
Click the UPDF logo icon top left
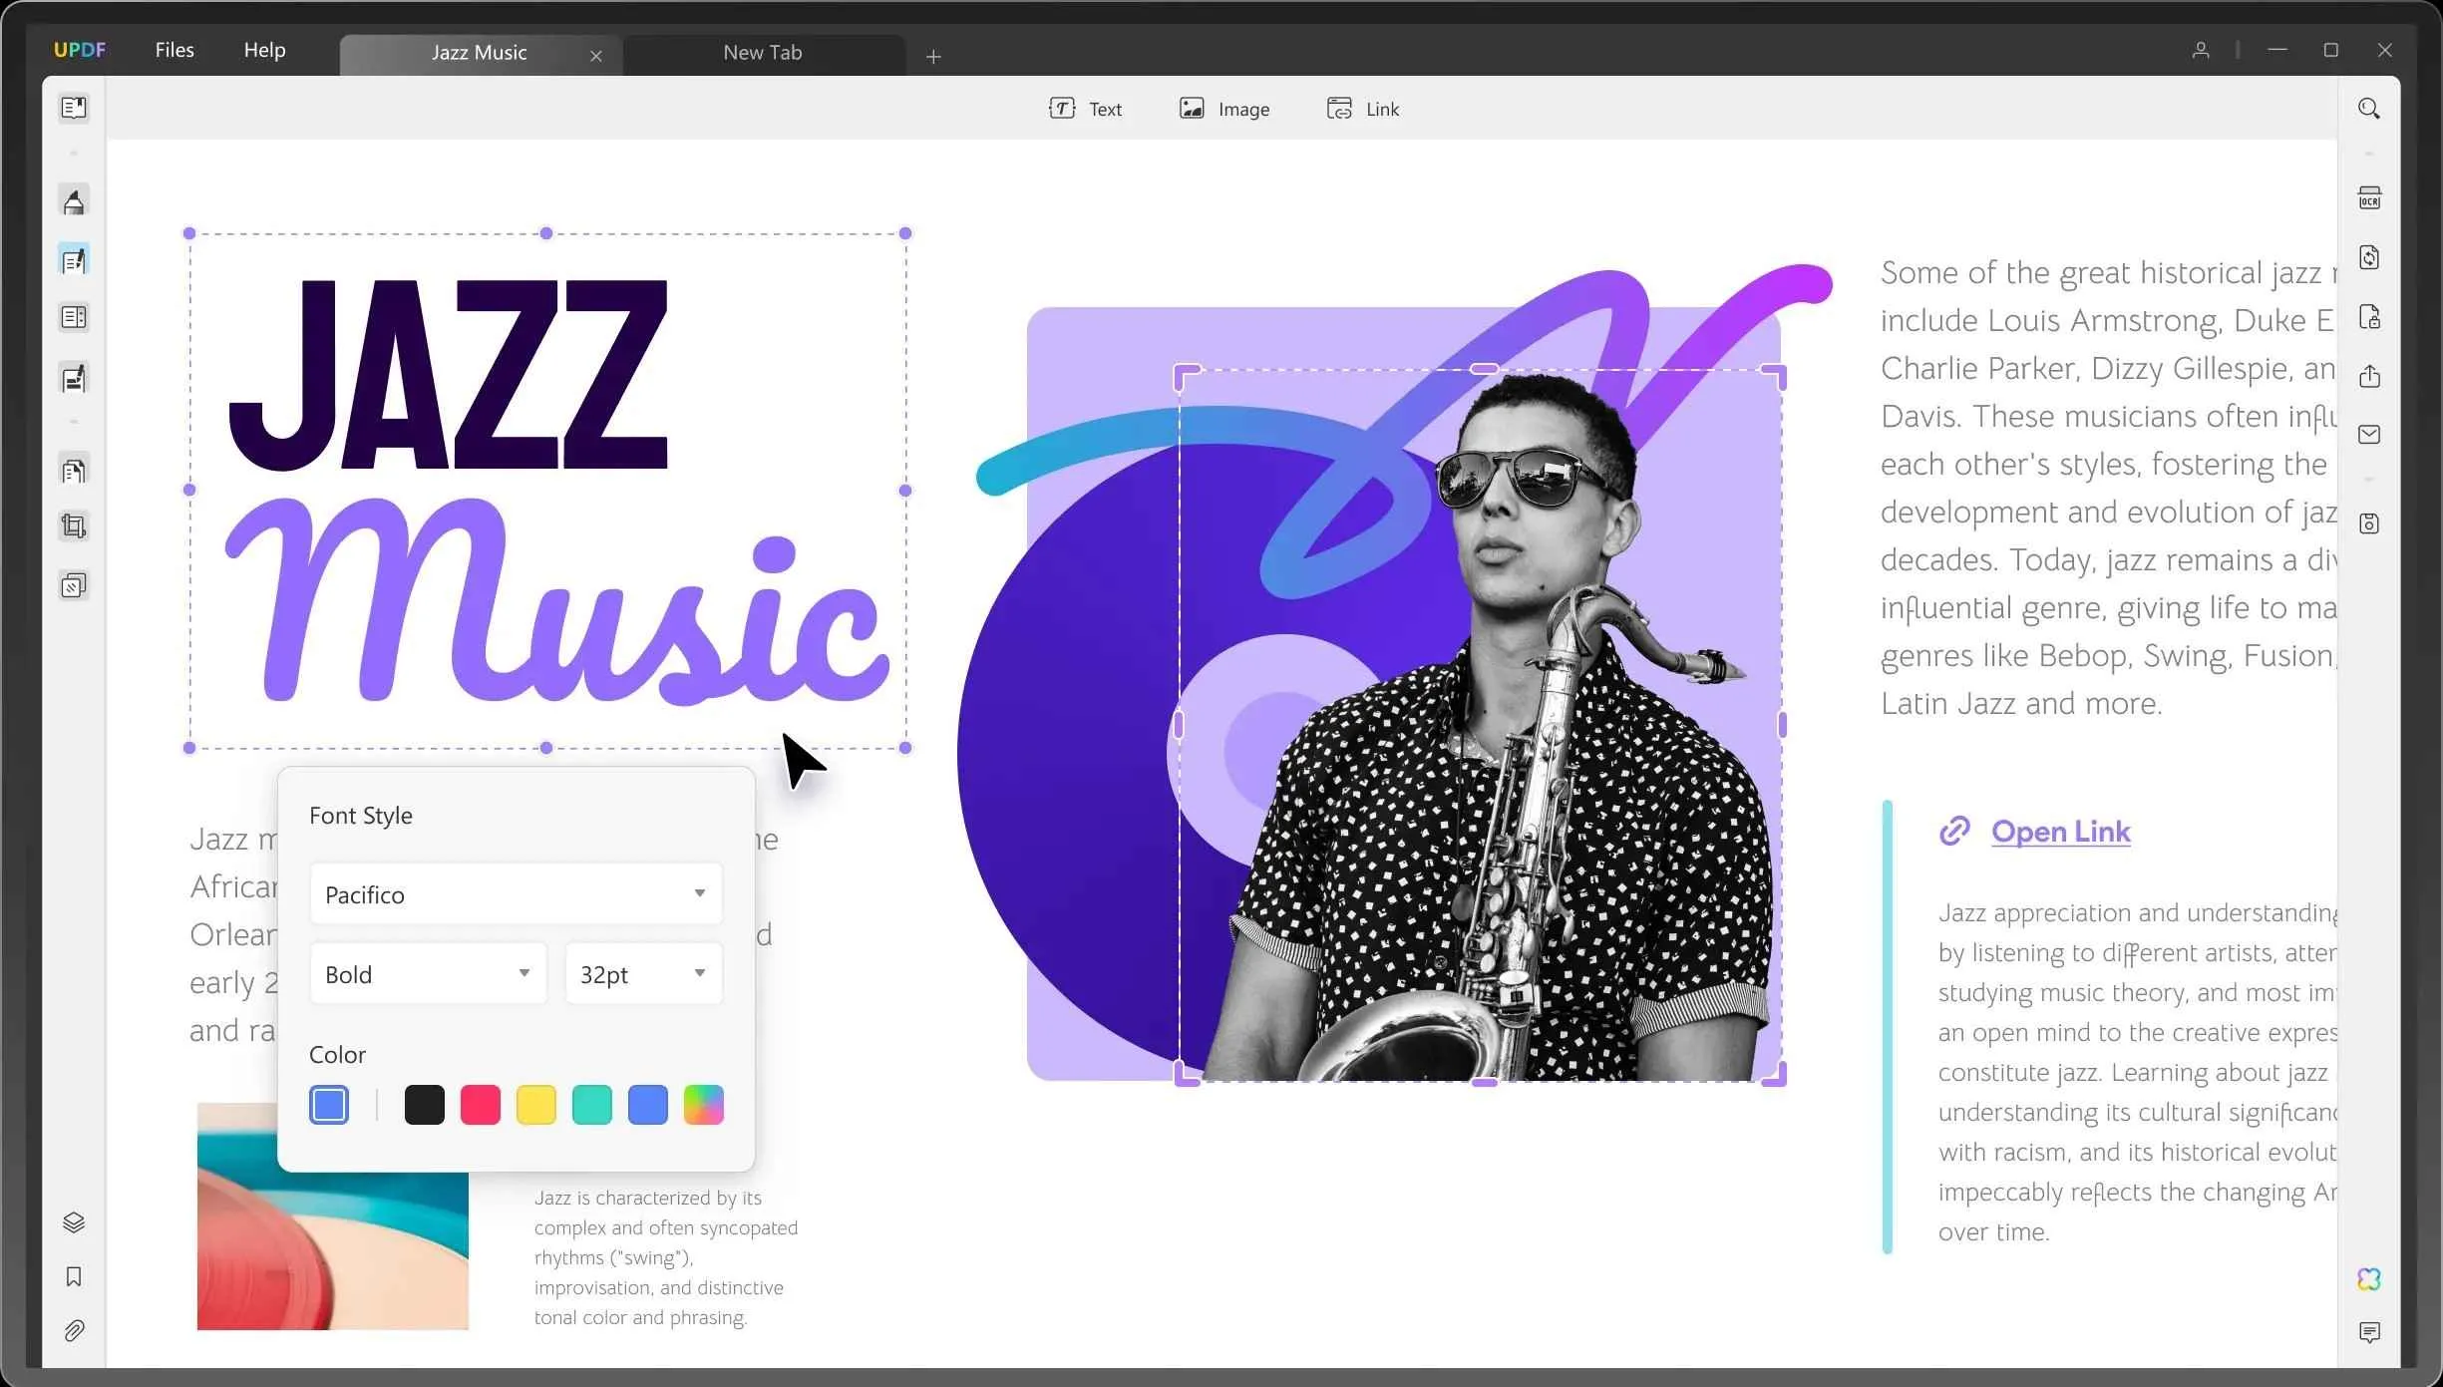[x=79, y=49]
